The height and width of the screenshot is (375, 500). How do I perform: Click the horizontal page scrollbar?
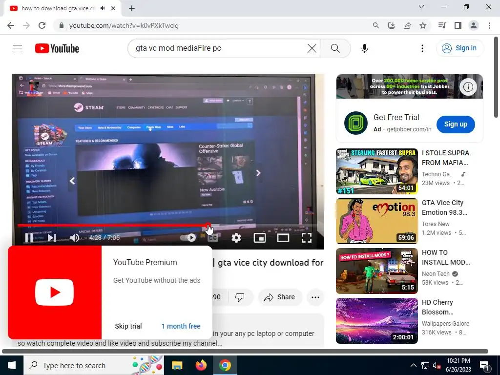(245, 351)
